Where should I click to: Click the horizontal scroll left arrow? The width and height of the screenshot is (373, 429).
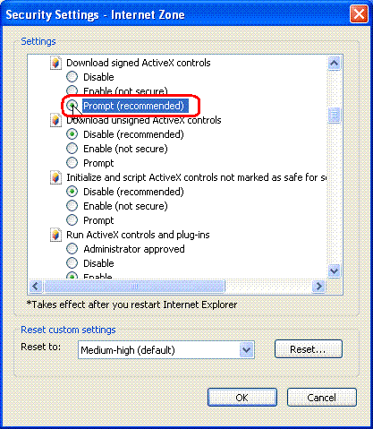point(36,287)
